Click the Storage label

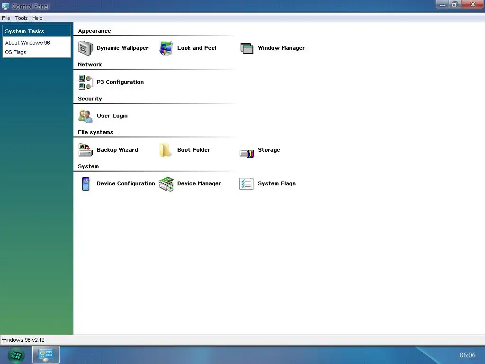coord(269,150)
